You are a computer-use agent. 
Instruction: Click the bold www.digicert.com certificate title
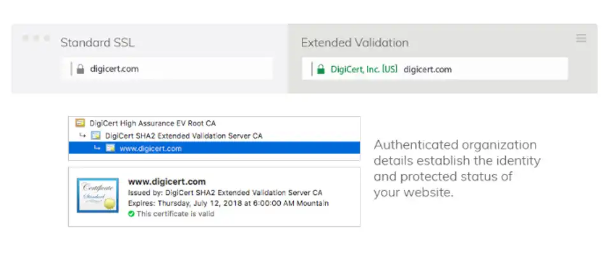(167, 181)
